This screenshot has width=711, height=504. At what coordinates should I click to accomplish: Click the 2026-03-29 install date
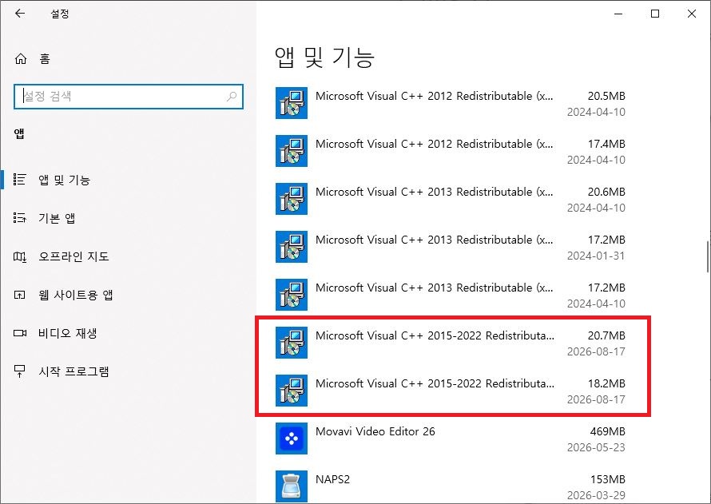click(x=596, y=495)
